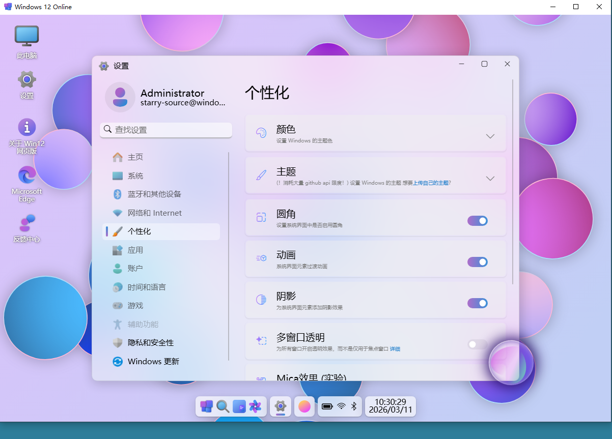Click the Start menu icon in the taskbar

pos(206,406)
